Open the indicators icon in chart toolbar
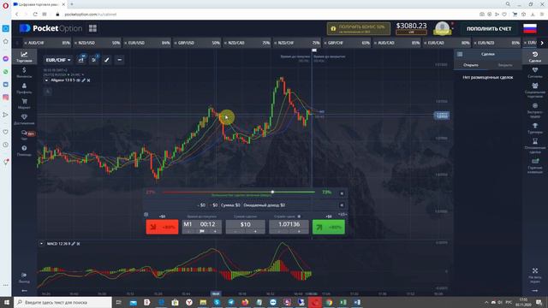 click(93, 60)
